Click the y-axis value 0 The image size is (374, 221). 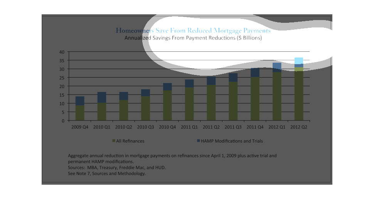[63, 121]
